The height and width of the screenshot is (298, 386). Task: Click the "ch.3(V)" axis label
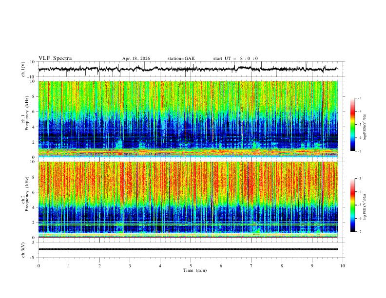23,250
